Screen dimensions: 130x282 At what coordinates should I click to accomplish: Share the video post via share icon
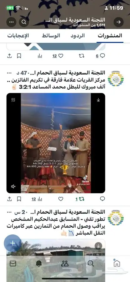(9, 199)
